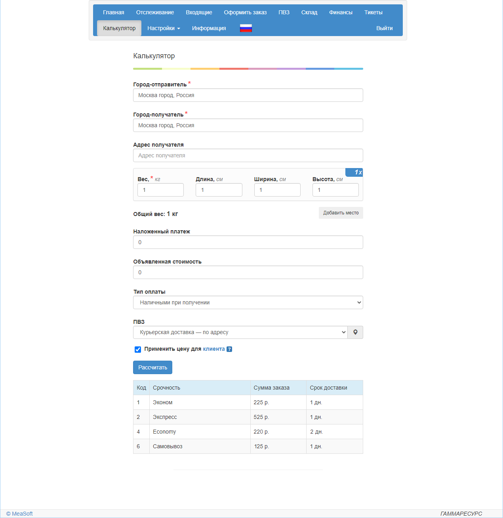
Task: Click the Добавить место button
Action: pos(341,213)
